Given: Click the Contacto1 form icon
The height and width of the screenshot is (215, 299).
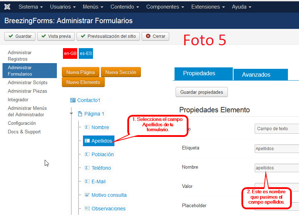Looking at the screenshot, I should click(73, 100).
